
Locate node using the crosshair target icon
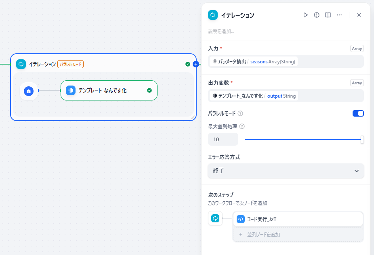tap(317, 15)
